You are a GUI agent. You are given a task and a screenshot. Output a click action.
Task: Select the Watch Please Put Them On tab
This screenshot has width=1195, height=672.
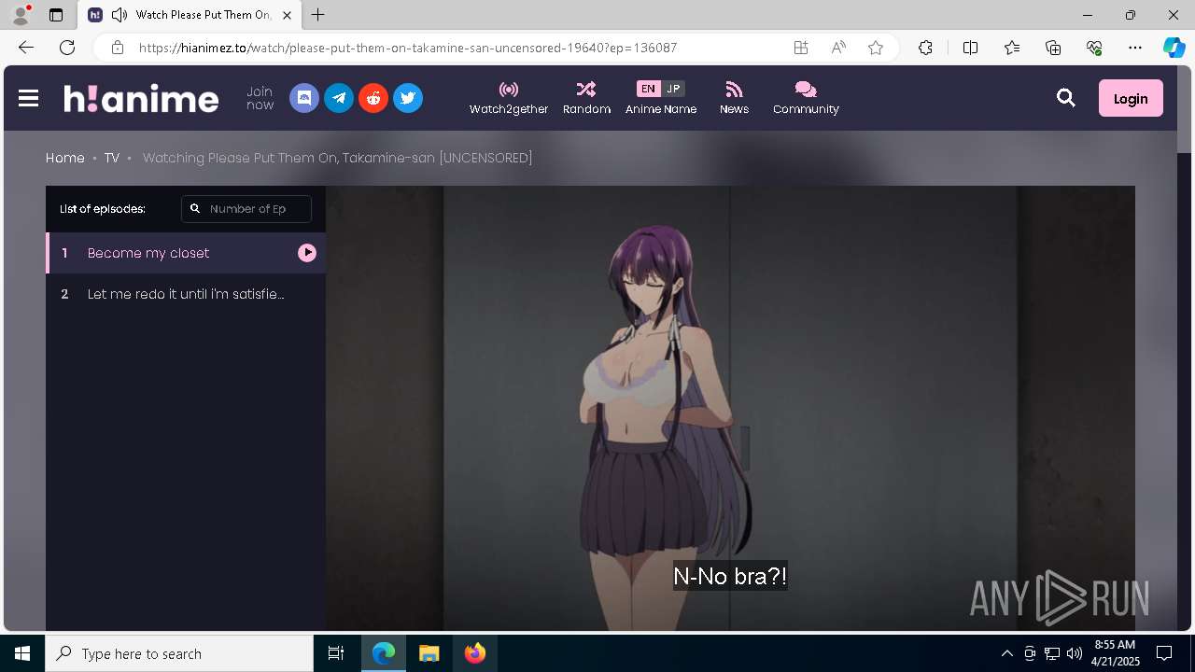(190, 15)
